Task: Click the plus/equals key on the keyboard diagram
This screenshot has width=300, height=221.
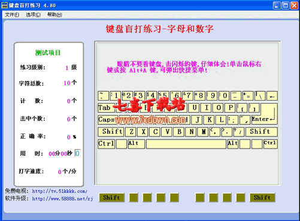Action: [248, 96]
